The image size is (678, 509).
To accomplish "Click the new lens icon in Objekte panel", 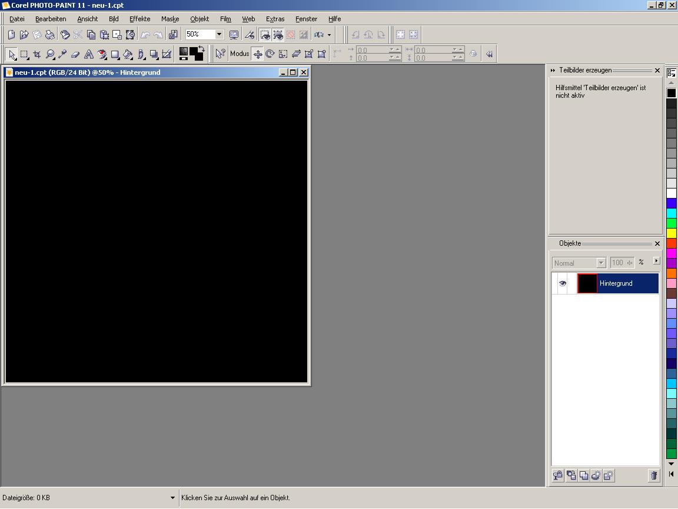I will point(596,475).
